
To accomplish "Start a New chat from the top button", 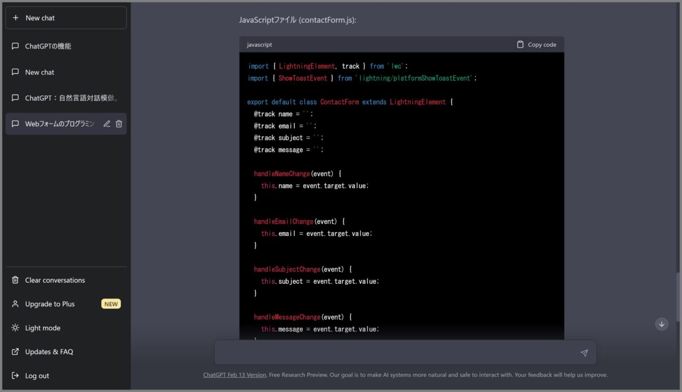I will click(x=66, y=18).
